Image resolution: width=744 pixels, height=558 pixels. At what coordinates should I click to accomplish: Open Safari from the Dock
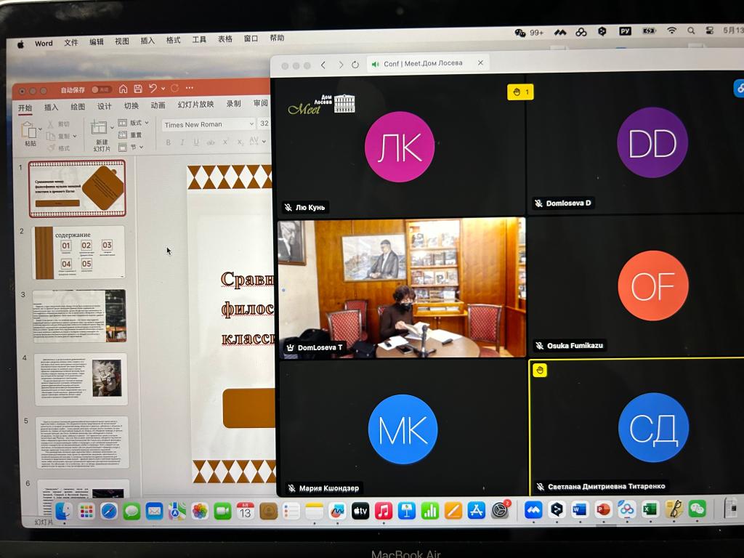click(x=109, y=511)
